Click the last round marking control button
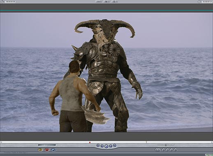213x156 pixels. (x=175, y=150)
